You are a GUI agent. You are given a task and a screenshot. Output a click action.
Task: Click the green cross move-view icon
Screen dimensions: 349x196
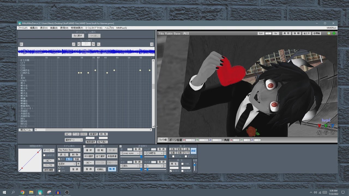[334, 33]
